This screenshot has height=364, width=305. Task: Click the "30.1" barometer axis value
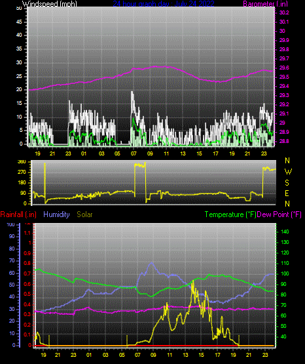coord(284,22)
